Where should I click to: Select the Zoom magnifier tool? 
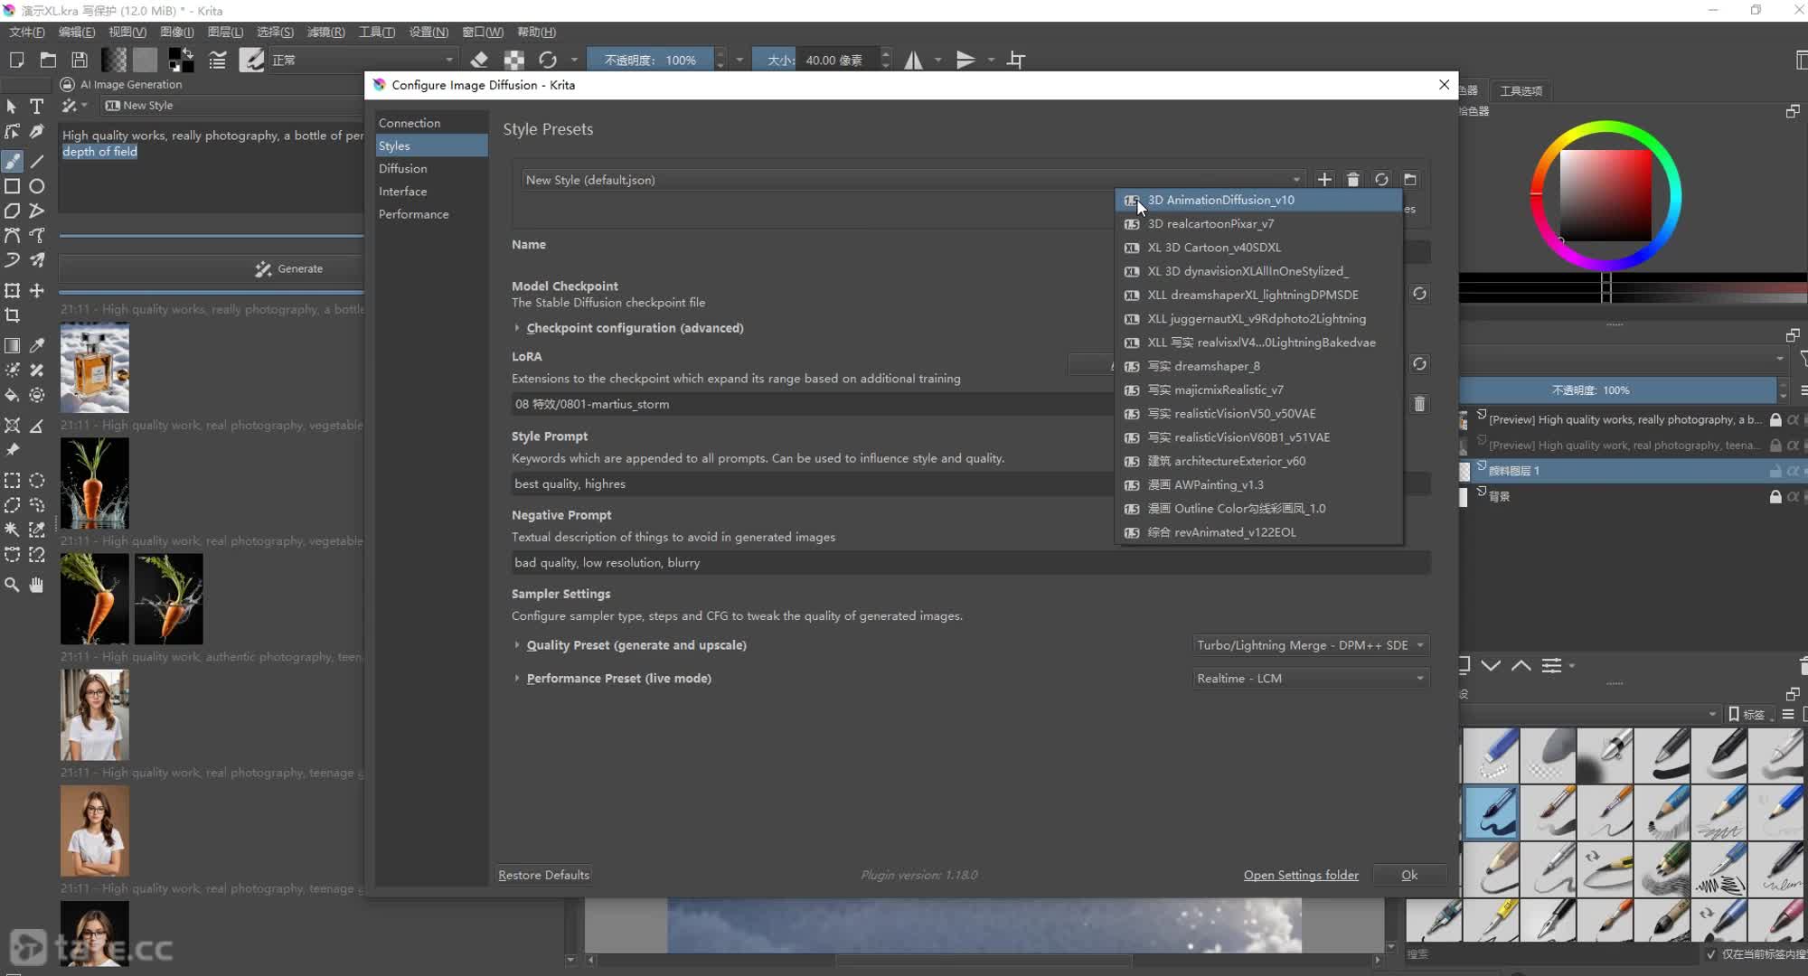[x=13, y=585]
